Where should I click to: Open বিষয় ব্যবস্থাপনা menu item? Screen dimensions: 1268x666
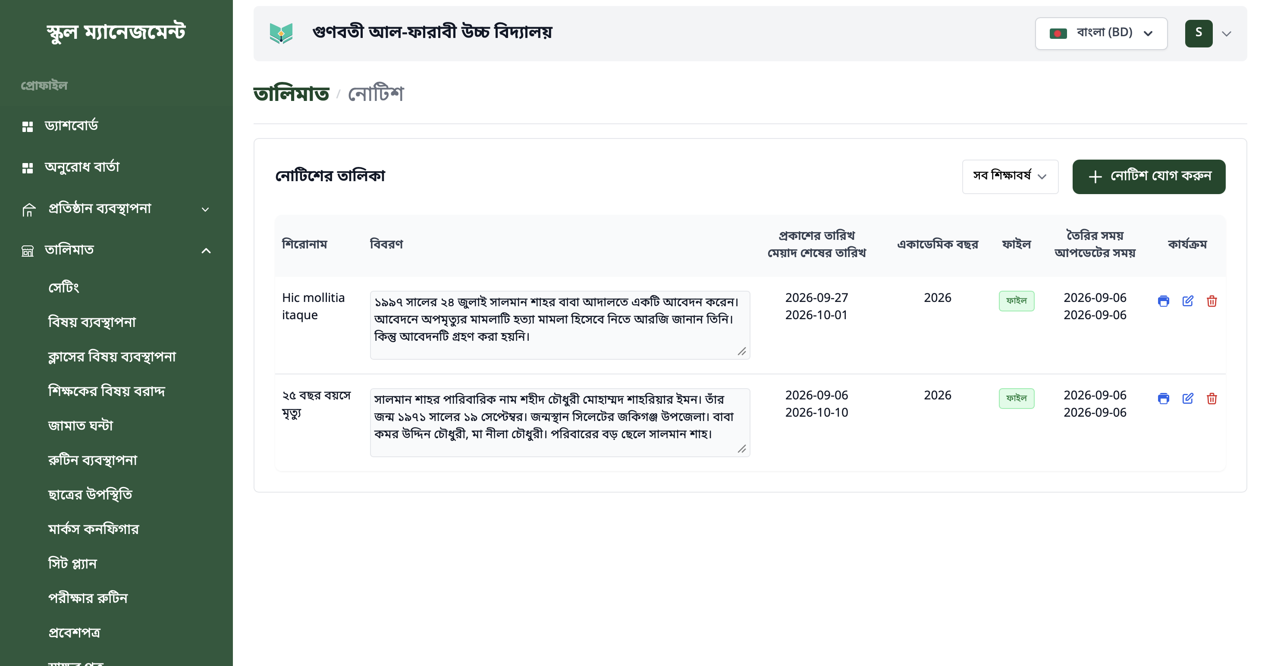coord(92,322)
